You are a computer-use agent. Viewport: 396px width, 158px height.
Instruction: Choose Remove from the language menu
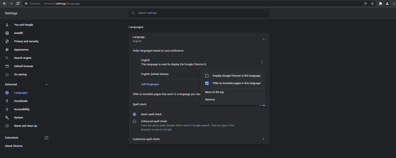(210, 99)
